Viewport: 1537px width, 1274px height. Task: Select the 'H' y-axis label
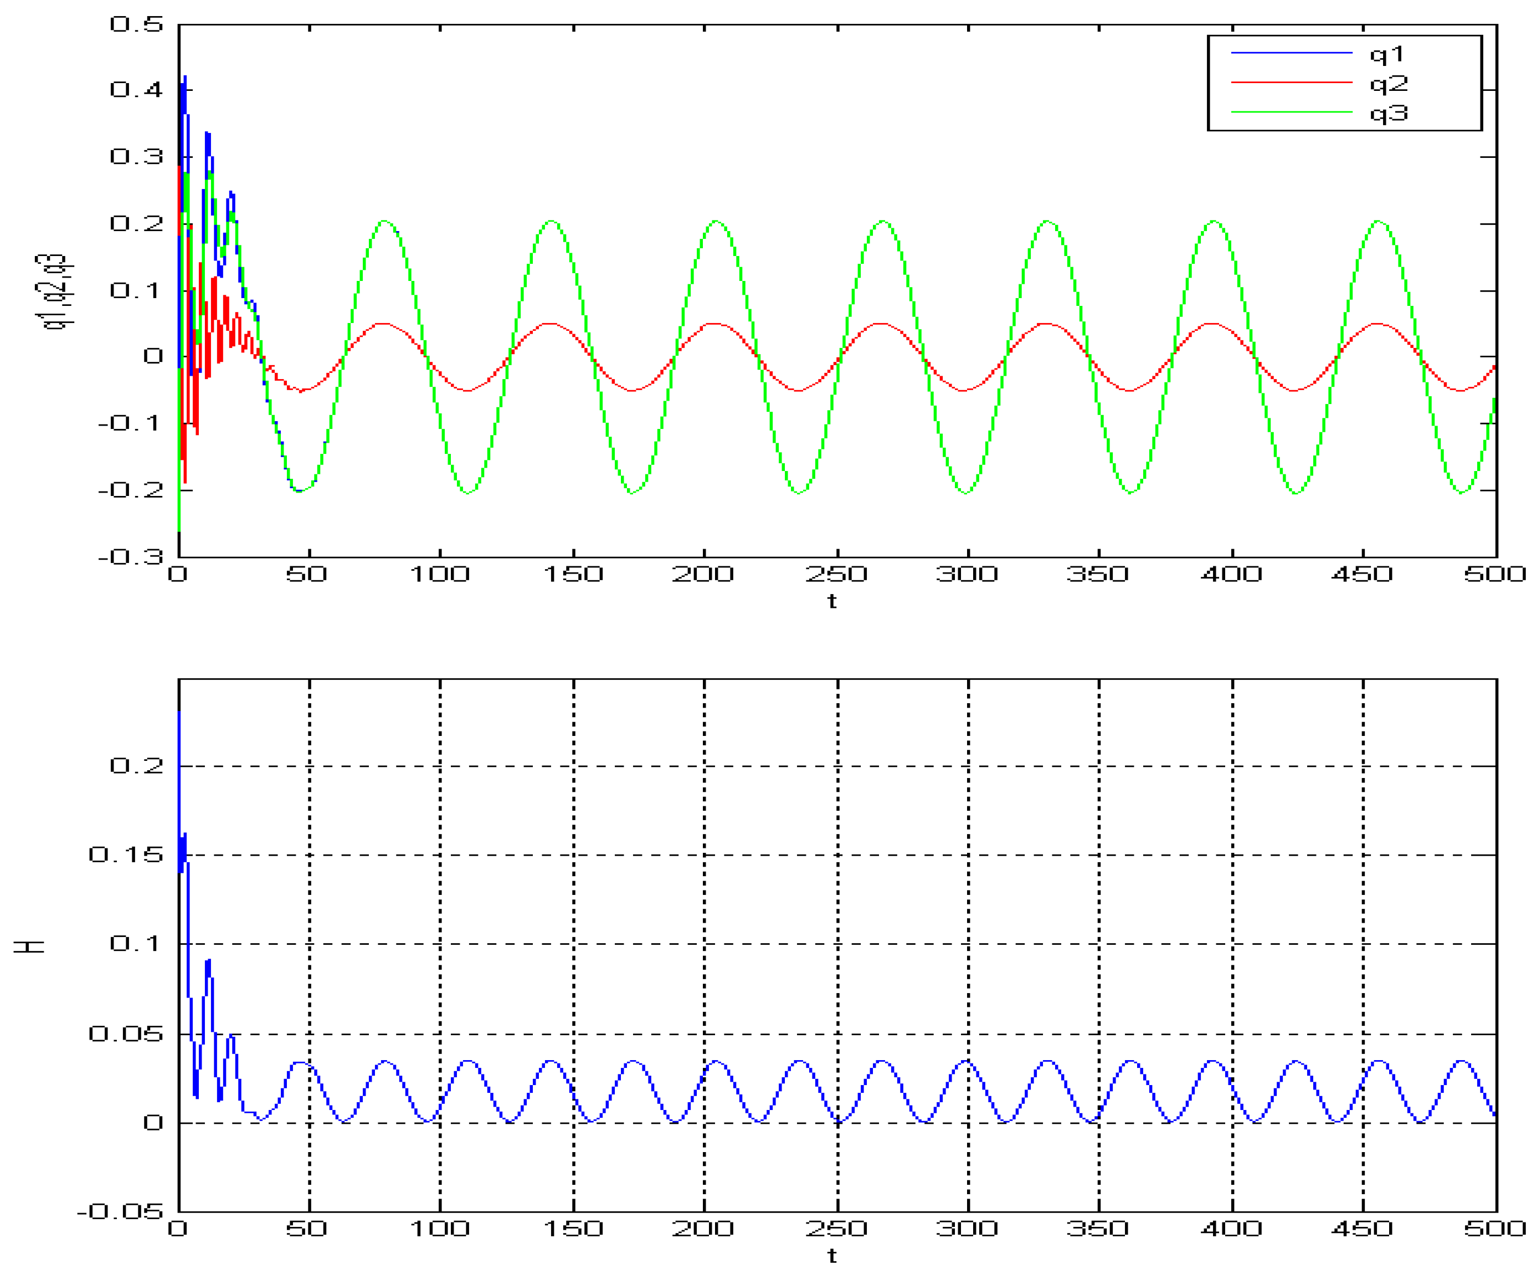[x=29, y=946]
